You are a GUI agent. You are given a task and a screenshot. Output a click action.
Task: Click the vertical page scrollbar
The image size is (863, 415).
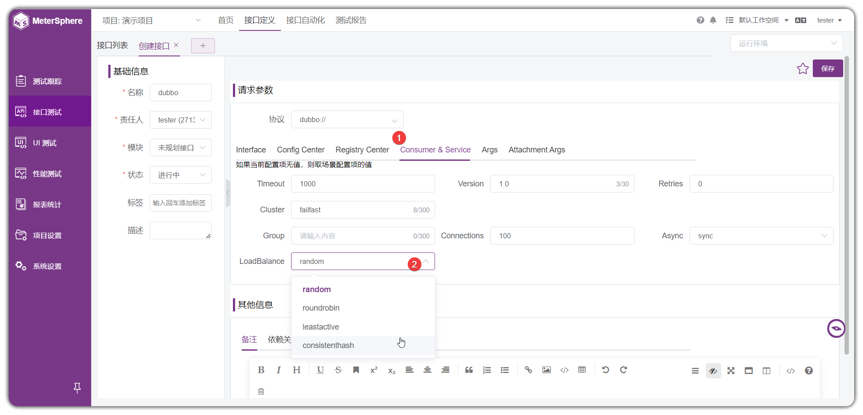(847, 205)
